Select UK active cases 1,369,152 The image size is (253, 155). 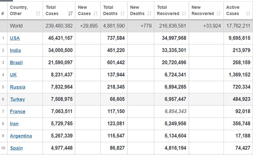point(240,75)
